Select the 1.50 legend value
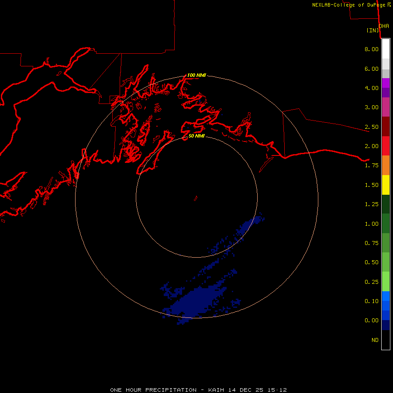The width and height of the screenshot is (393, 393). tap(372, 185)
